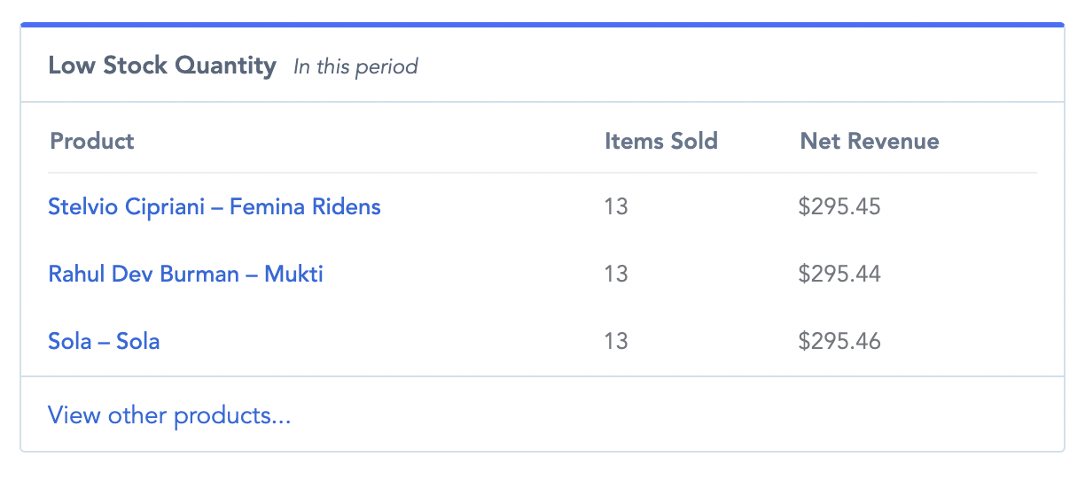This screenshot has width=1085, height=480.
Task: Click items sold value for Rahul Dev Burman
Action: 616,274
